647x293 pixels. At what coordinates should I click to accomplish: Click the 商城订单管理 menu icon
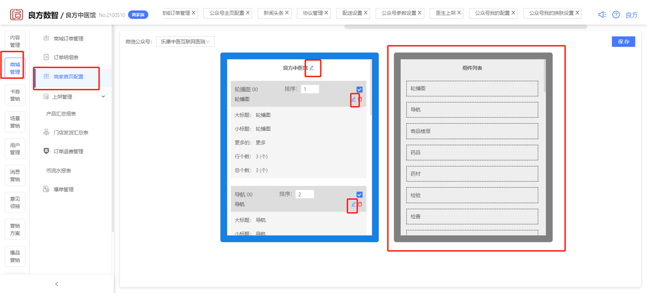tap(47, 38)
